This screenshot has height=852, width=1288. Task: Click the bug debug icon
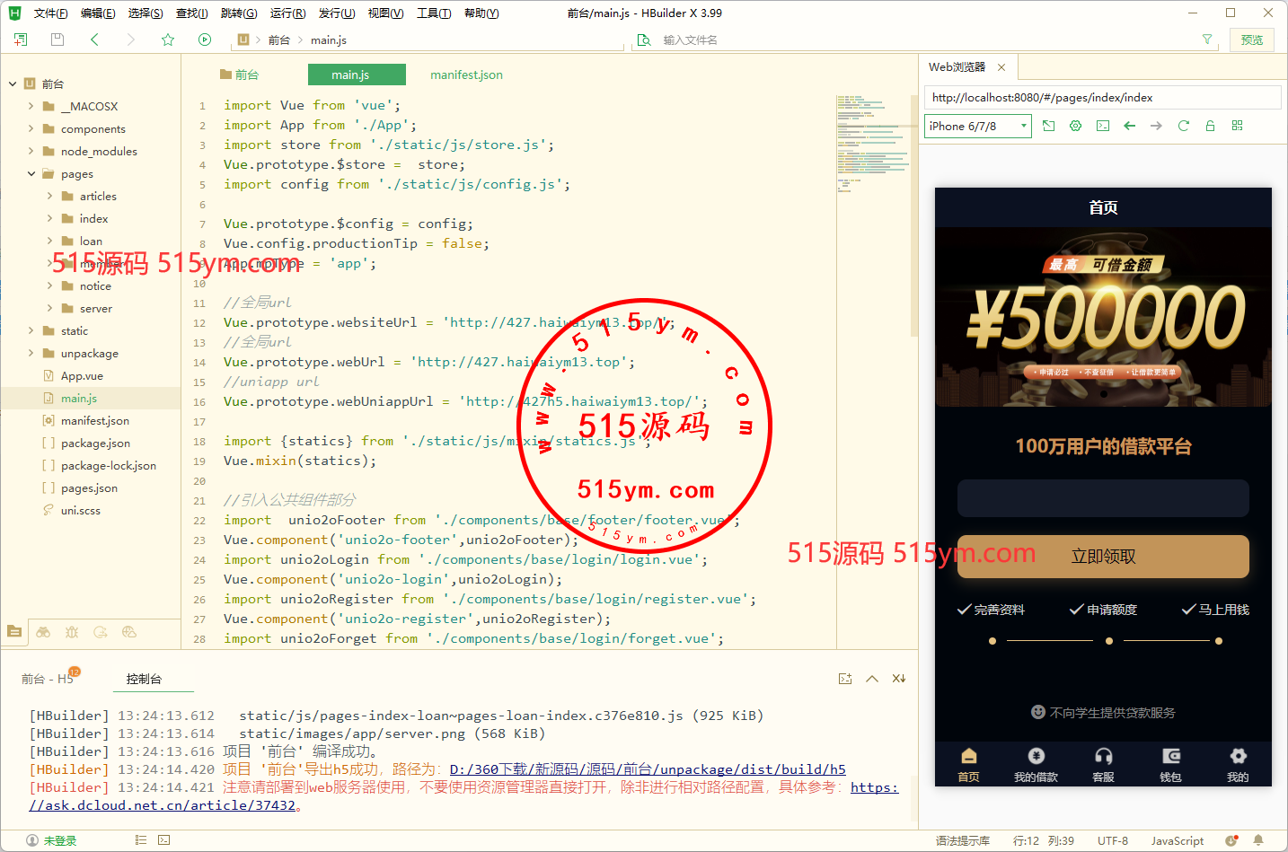tap(72, 632)
